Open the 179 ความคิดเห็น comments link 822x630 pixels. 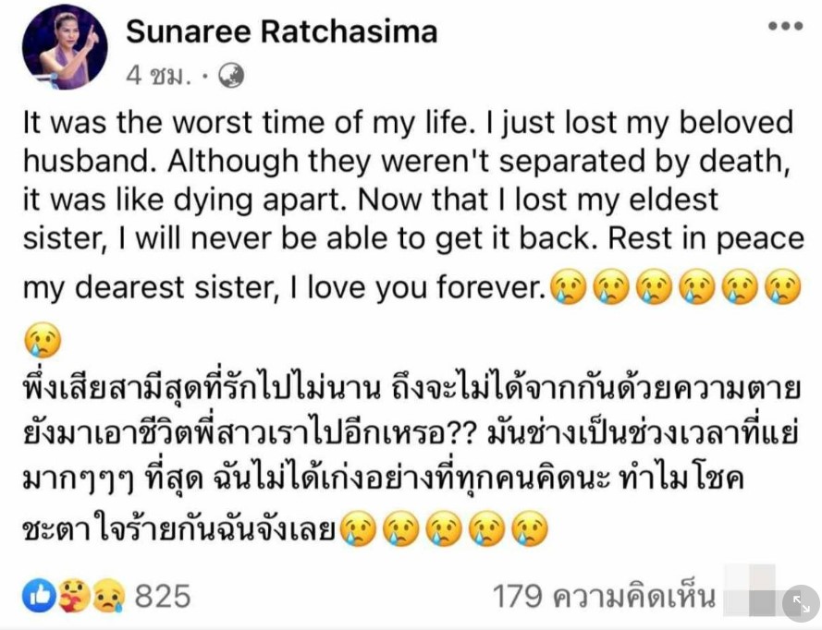tap(604, 597)
